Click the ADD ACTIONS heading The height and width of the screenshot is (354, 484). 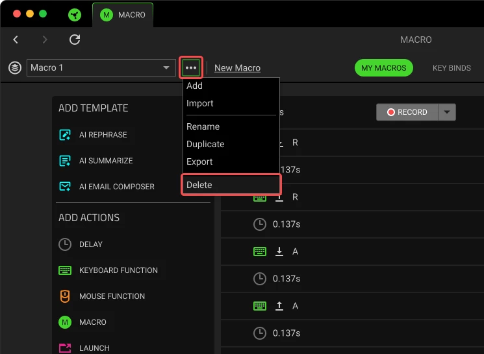coord(89,217)
